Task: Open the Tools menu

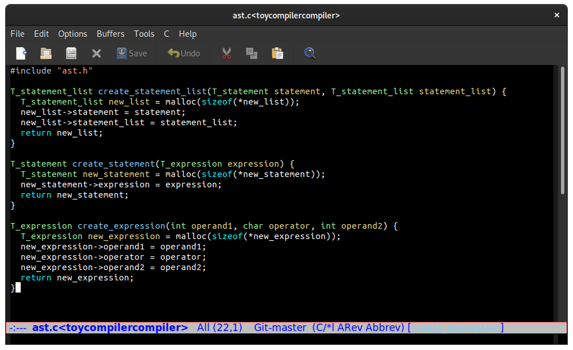Action: point(144,34)
